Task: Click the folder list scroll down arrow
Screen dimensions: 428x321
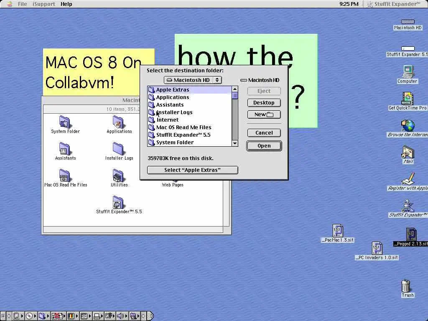Action: (x=235, y=143)
